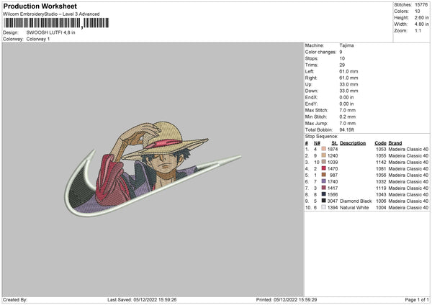Screen dimensions: 432x305
Task: Select the 1470 red thread swatch
Action: (x=323, y=168)
